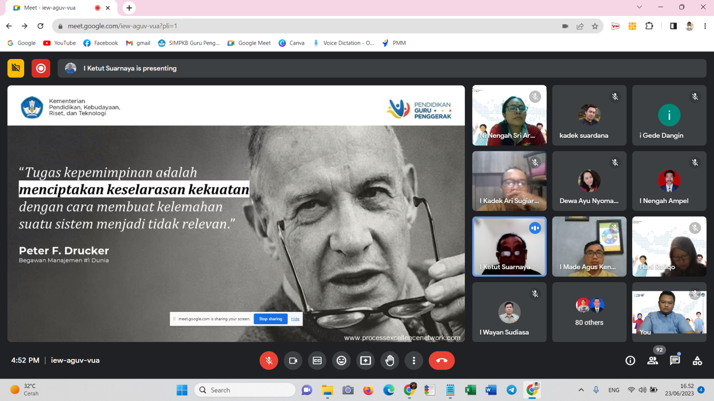Open the emoji reactions panel
The image size is (714, 401).
tap(341, 361)
